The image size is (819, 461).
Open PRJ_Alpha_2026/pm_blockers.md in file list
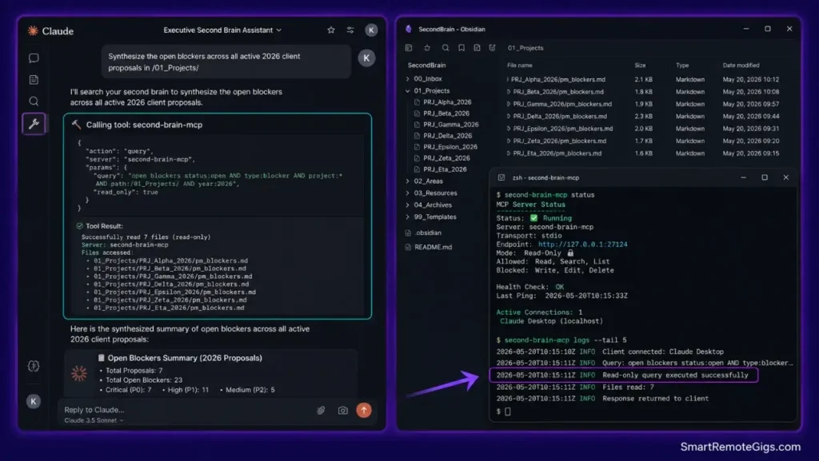[x=557, y=80]
